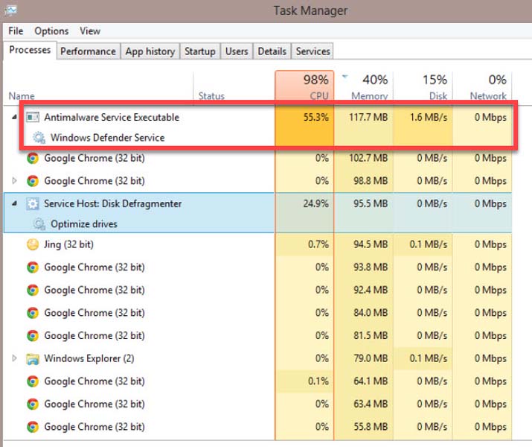Screen dimensions: 532x447
Task: Click the Antimalware Service Executable process icon
Action: pyautogui.click(x=33, y=117)
